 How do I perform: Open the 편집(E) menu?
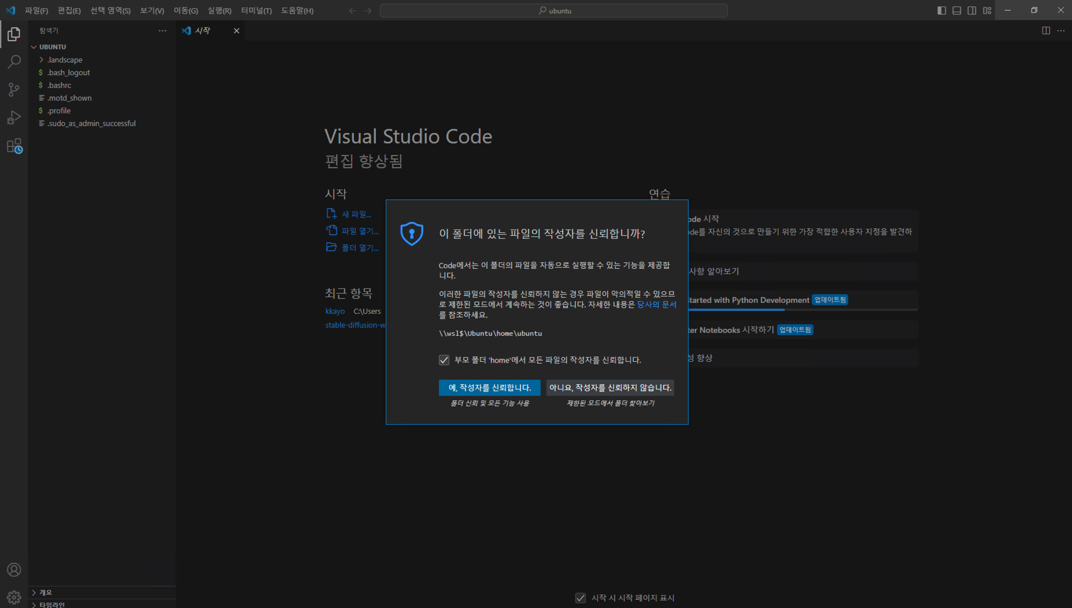(x=69, y=10)
